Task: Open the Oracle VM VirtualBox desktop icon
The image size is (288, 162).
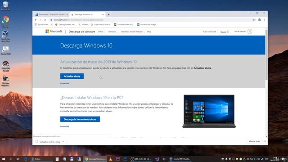Action: point(5,36)
